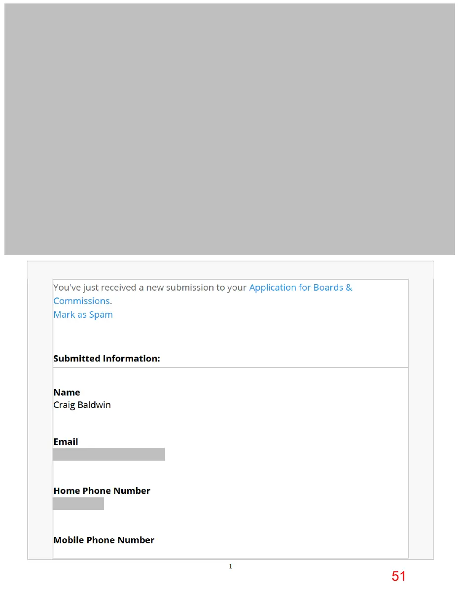Viewport: 461px width, 596px height.
Task: Click the "You've just received" message text
Action: click(x=150, y=288)
